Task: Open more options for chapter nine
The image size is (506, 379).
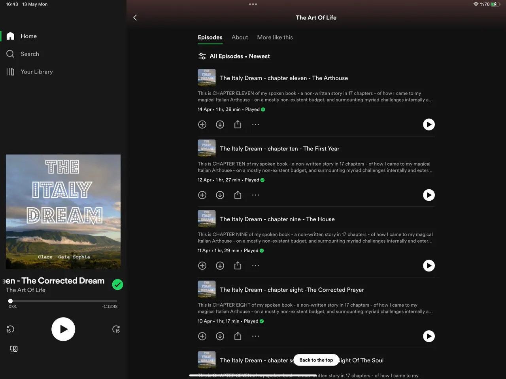Action: click(x=256, y=266)
